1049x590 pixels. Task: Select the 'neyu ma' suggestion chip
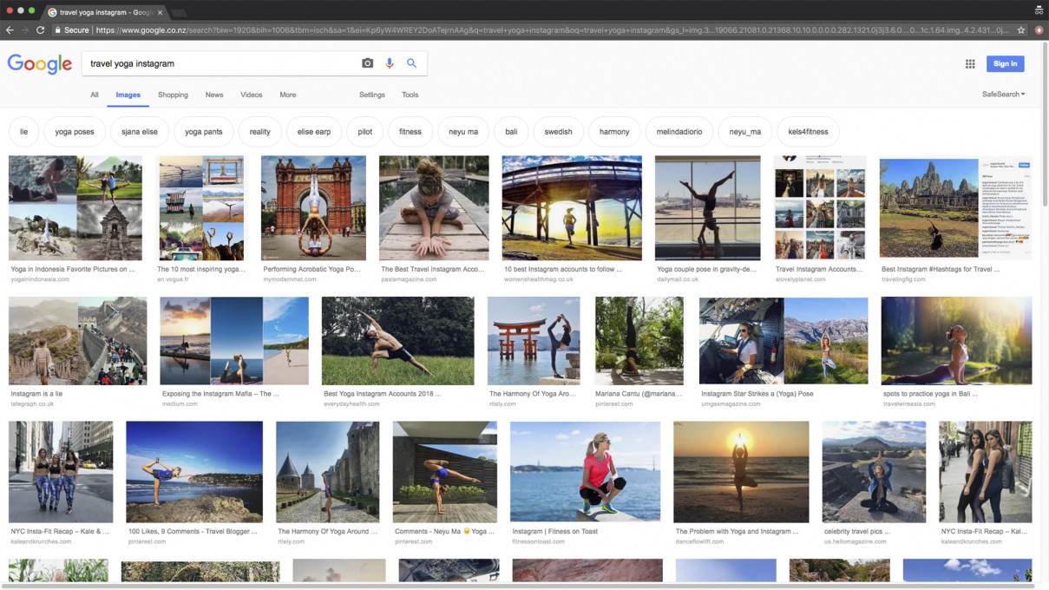tap(463, 132)
